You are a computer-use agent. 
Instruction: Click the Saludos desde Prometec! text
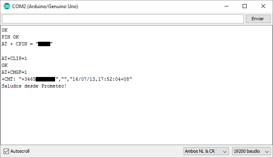coord(34,86)
